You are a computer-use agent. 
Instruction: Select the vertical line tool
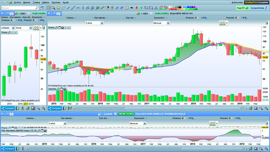[x=83, y=8]
